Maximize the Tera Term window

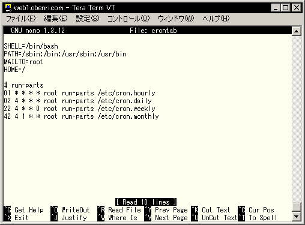click(x=285, y=8)
